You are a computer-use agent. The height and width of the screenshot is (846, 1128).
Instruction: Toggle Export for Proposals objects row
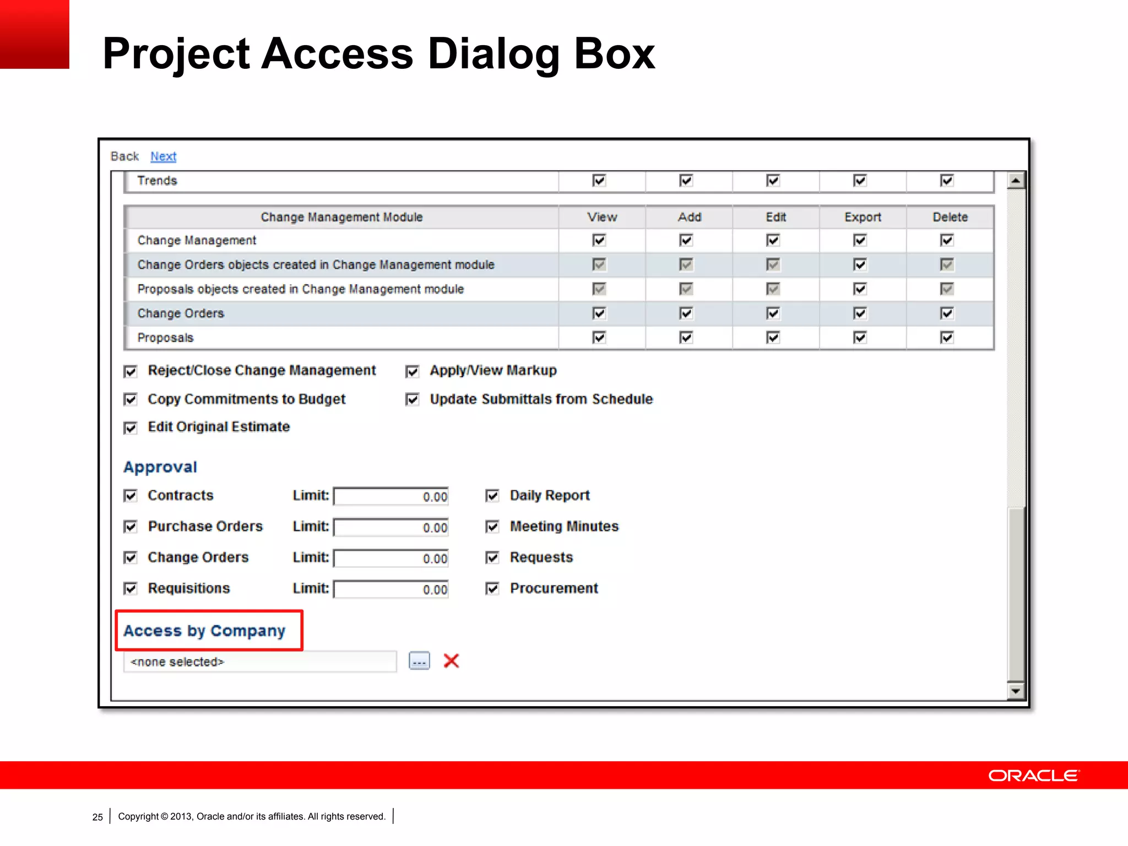pos(860,289)
